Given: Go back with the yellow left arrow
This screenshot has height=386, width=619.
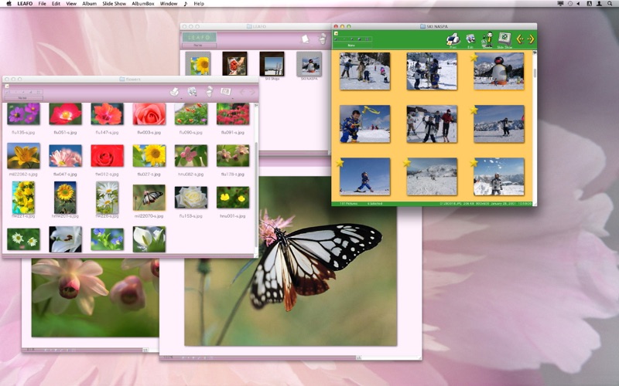Looking at the screenshot, I should [520, 39].
